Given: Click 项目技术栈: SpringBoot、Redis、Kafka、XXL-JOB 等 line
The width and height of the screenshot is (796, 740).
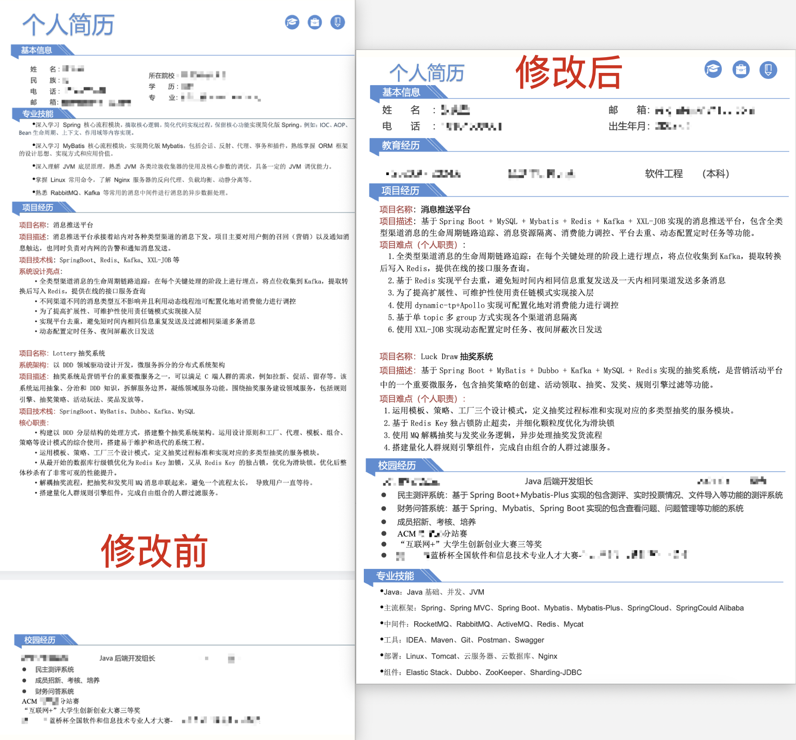Looking at the screenshot, I should (x=99, y=260).
